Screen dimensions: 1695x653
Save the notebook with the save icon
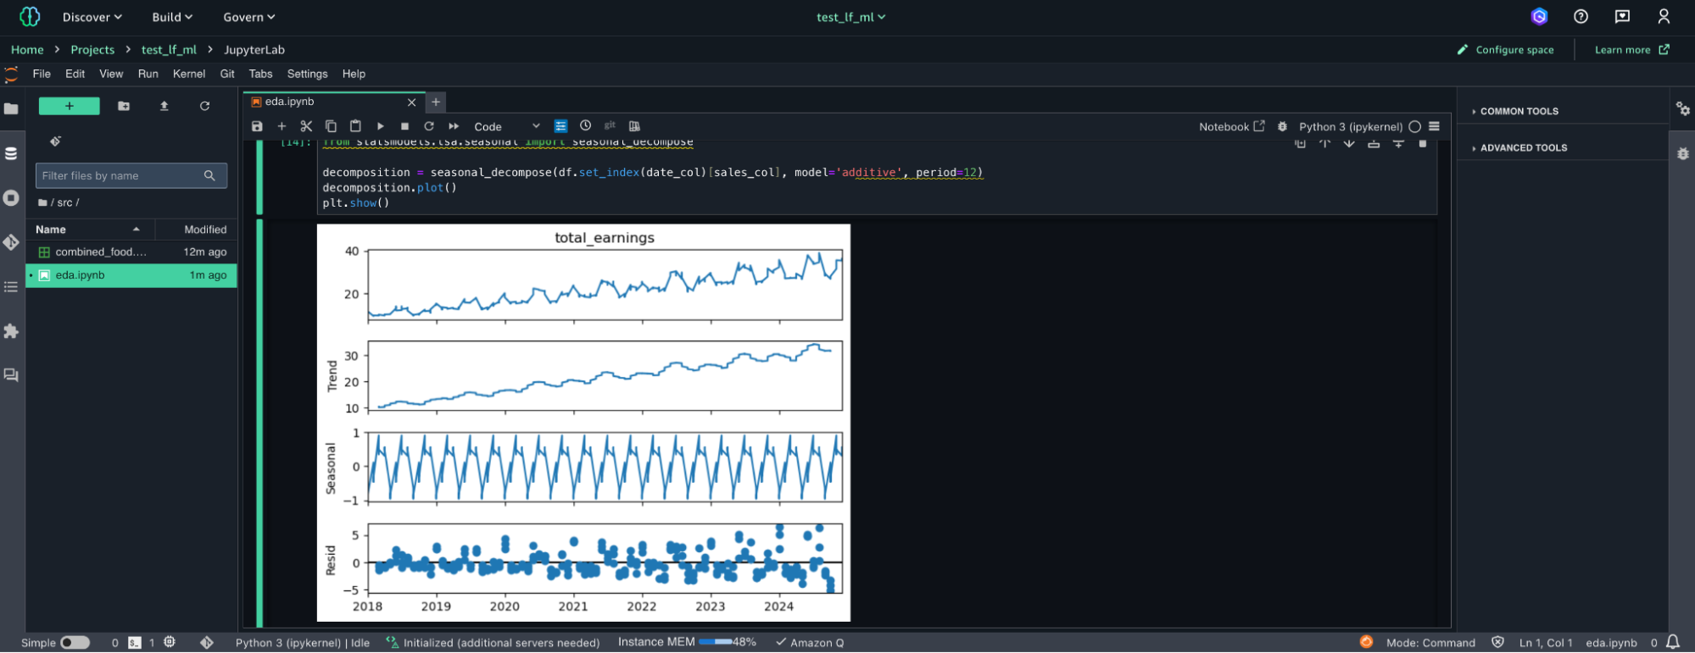257,126
